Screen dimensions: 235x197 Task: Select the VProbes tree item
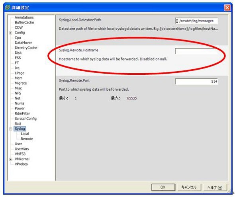[x=21, y=164]
